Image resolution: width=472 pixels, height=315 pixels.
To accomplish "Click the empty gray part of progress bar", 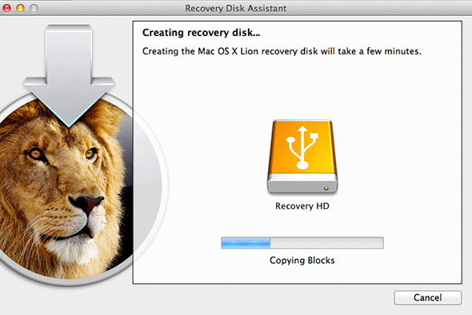I will point(327,243).
